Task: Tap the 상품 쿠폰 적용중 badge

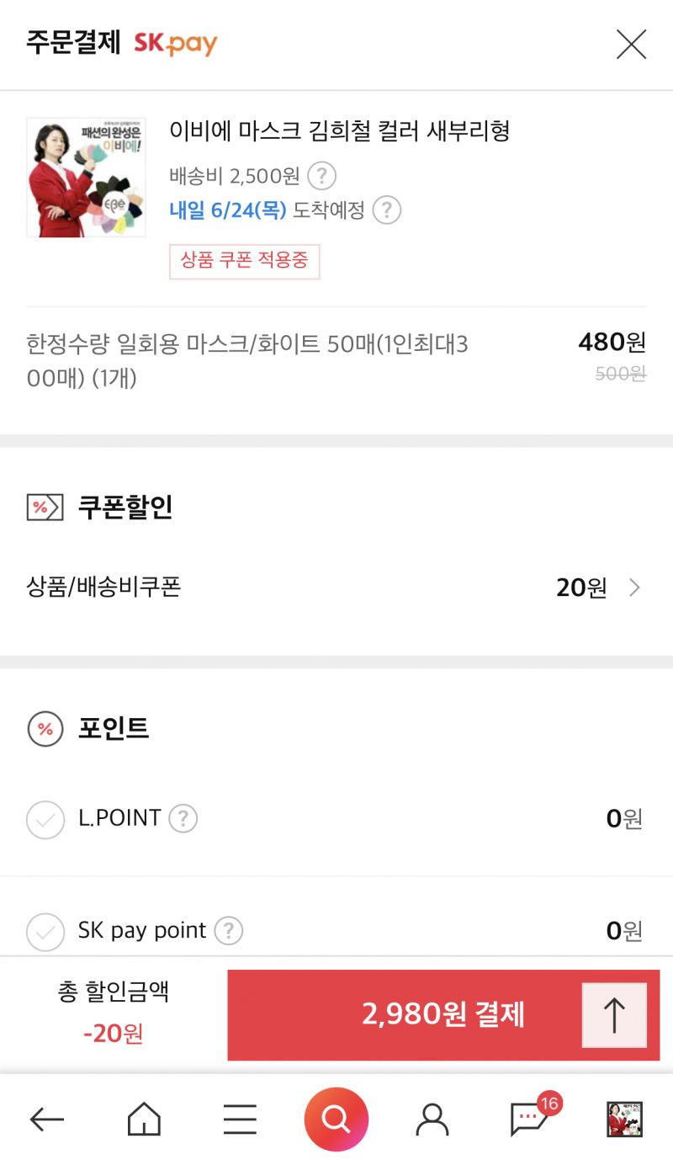Action: [x=245, y=262]
